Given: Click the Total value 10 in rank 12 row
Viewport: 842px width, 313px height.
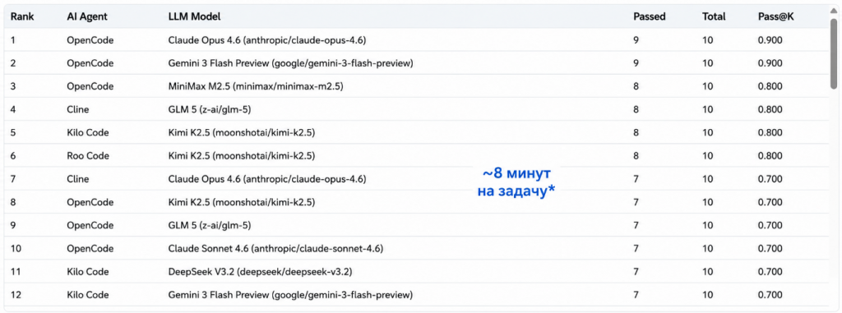Looking at the screenshot, I should [707, 295].
